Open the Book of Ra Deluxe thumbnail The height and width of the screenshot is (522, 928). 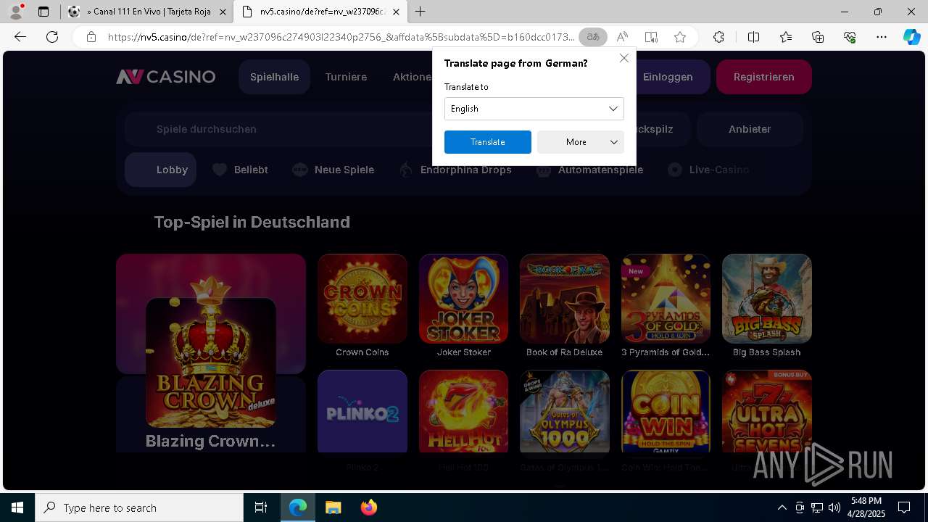click(x=564, y=299)
